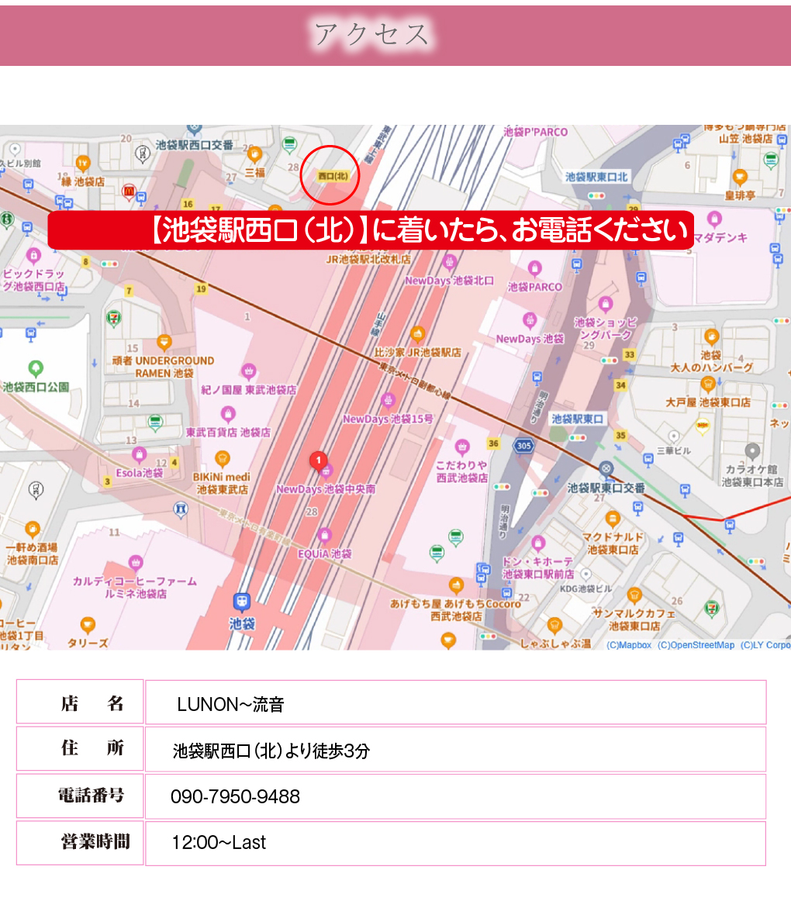Click the phone number 090-7950-9488
The image size is (791, 901).
click(x=235, y=796)
